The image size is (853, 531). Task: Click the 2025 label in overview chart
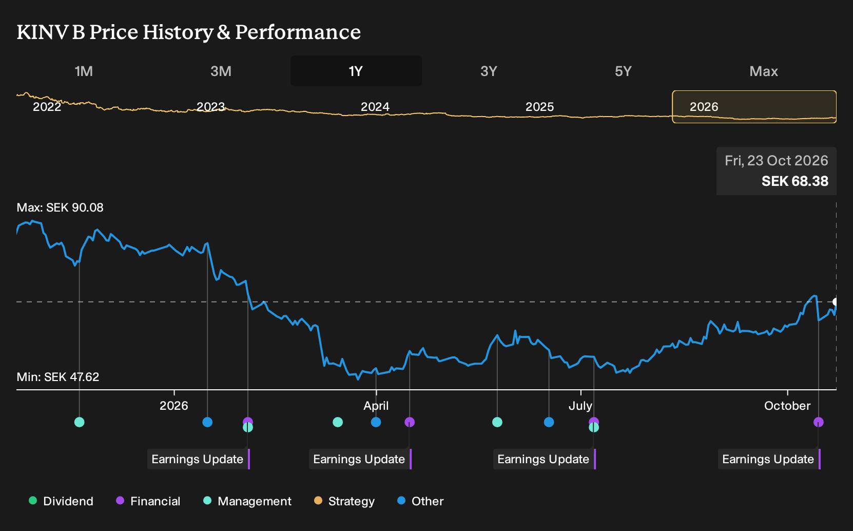[540, 107]
